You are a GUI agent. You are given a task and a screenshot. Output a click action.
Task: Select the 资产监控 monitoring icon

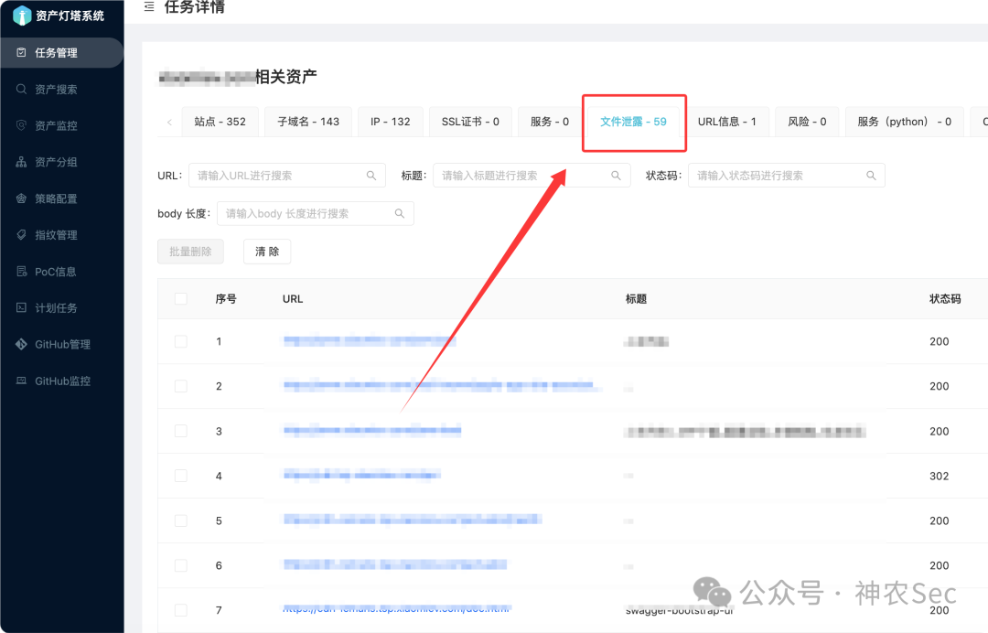point(23,125)
